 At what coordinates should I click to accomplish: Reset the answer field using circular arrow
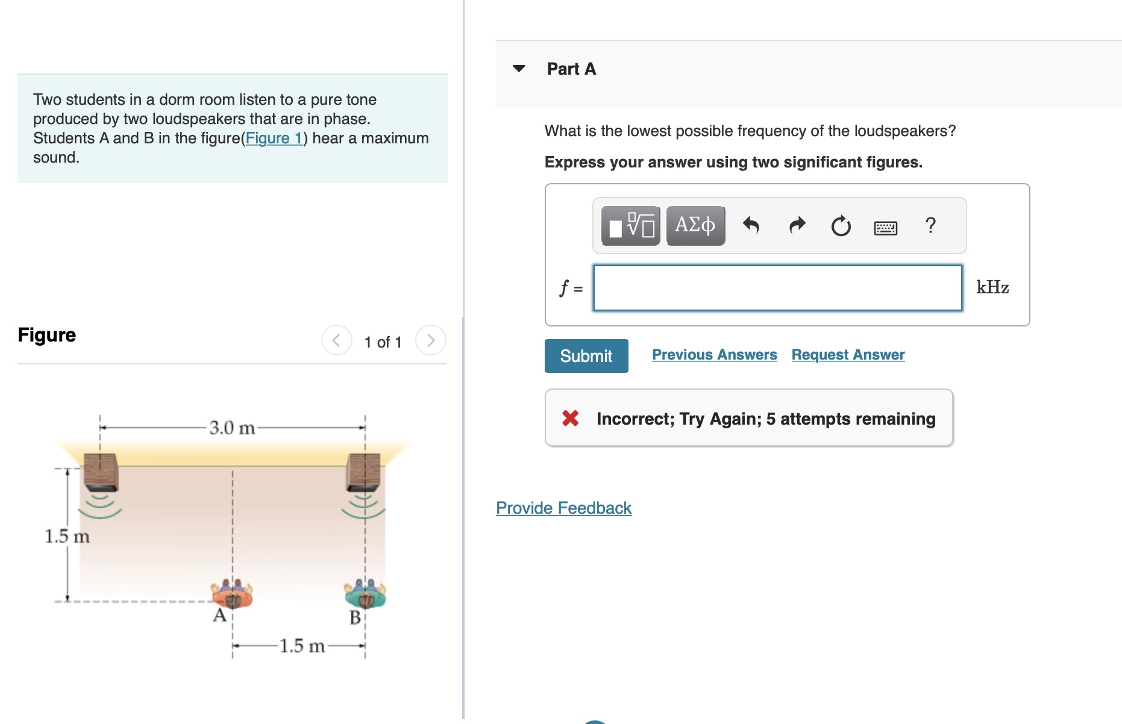click(x=840, y=225)
